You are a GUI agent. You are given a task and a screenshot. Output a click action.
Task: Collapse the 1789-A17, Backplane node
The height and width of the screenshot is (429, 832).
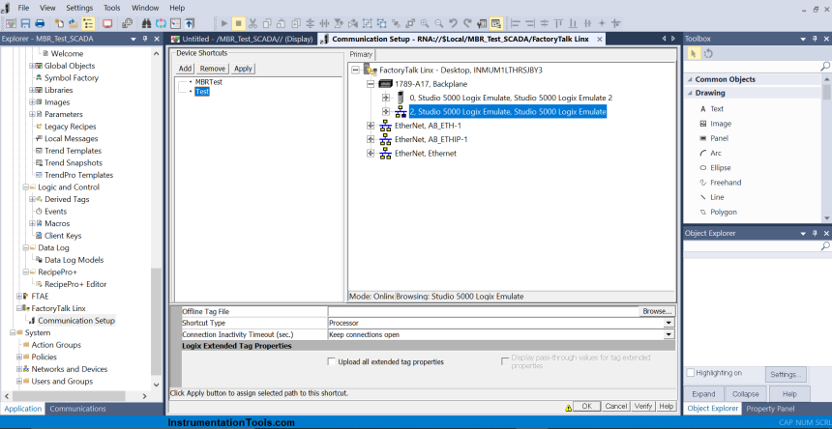coord(371,84)
